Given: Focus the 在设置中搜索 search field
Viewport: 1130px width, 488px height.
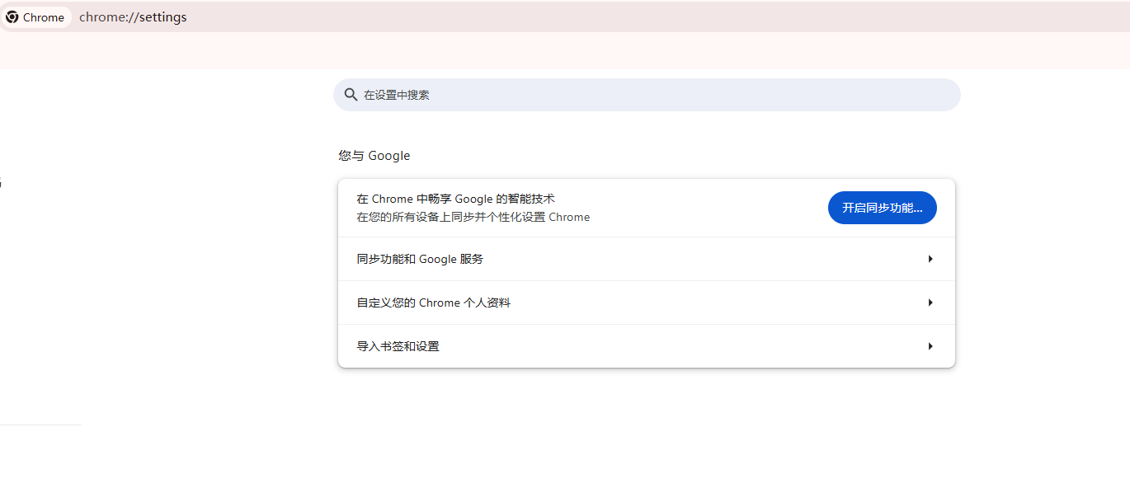Looking at the screenshot, I should (647, 95).
